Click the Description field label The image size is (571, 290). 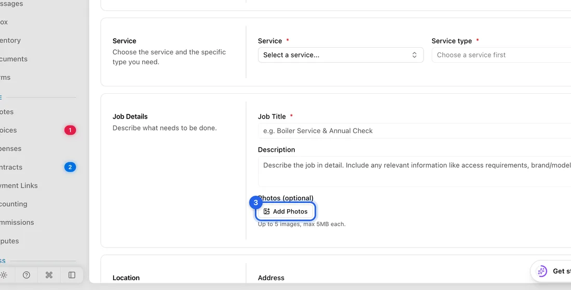point(276,150)
